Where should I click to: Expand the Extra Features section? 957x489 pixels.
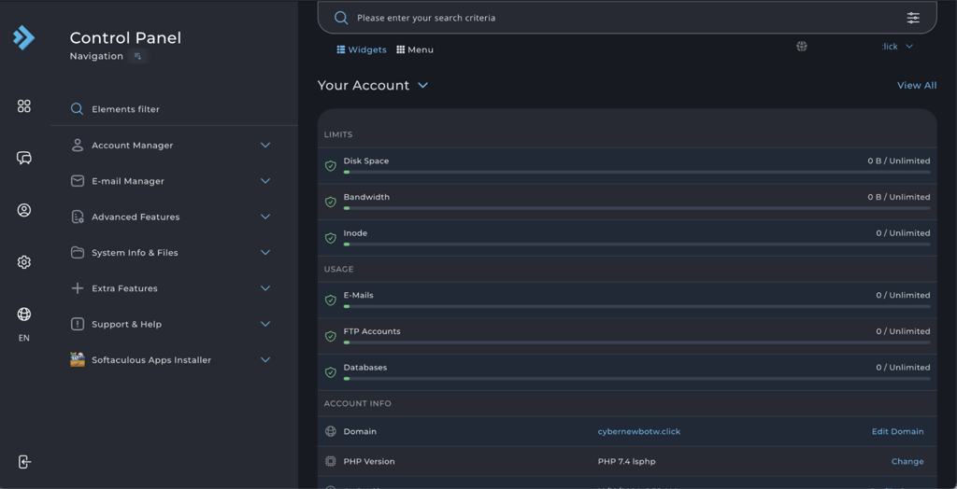(265, 288)
